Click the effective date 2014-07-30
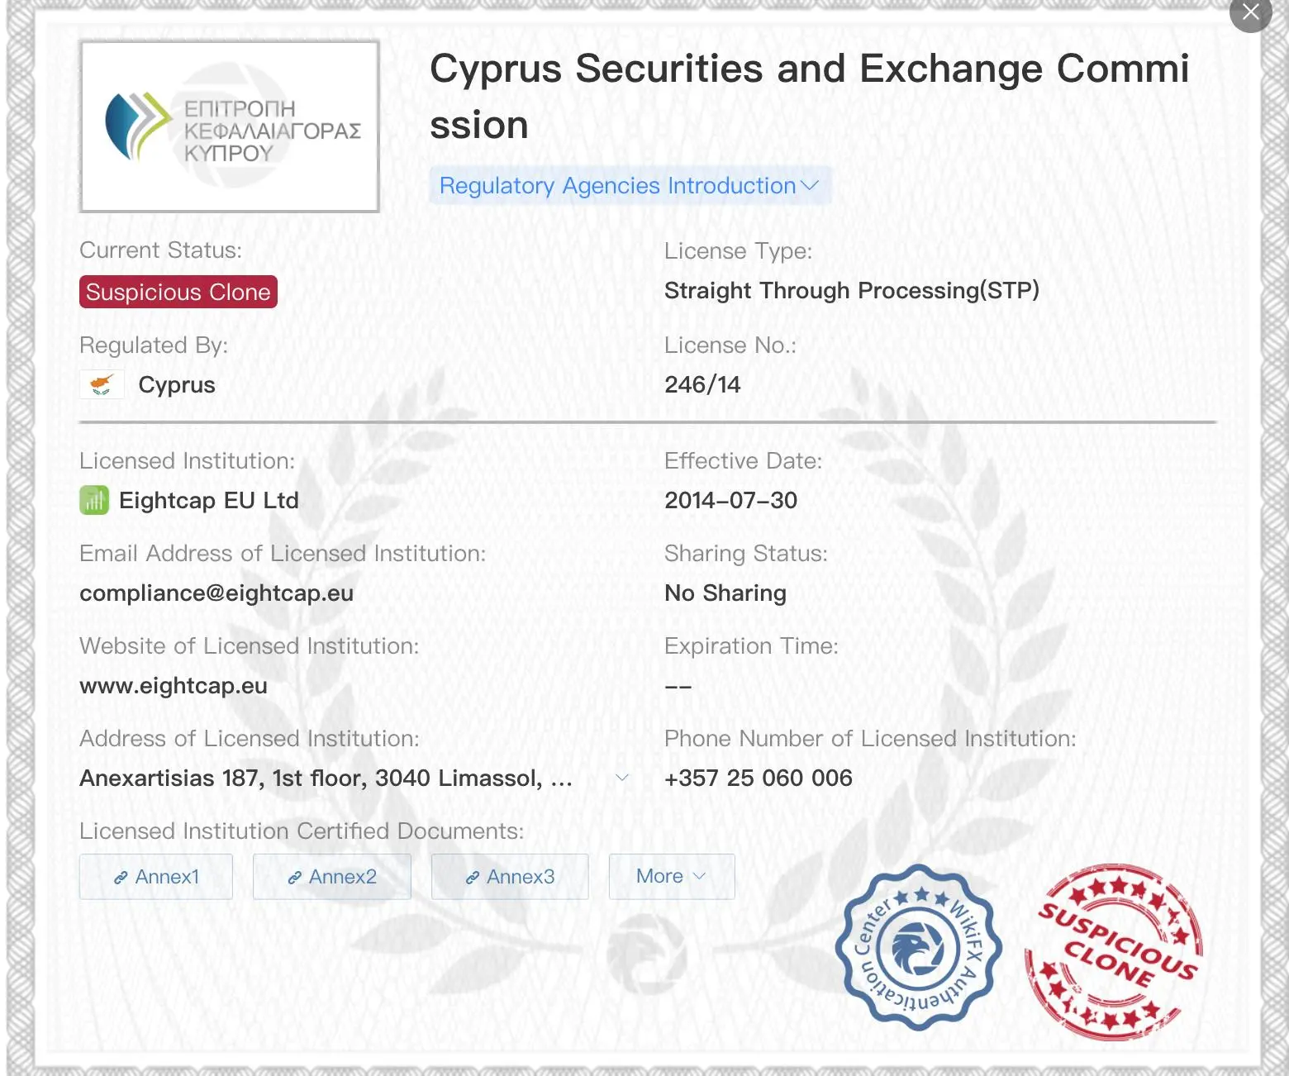Viewport: 1289px width, 1076px height. (731, 500)
